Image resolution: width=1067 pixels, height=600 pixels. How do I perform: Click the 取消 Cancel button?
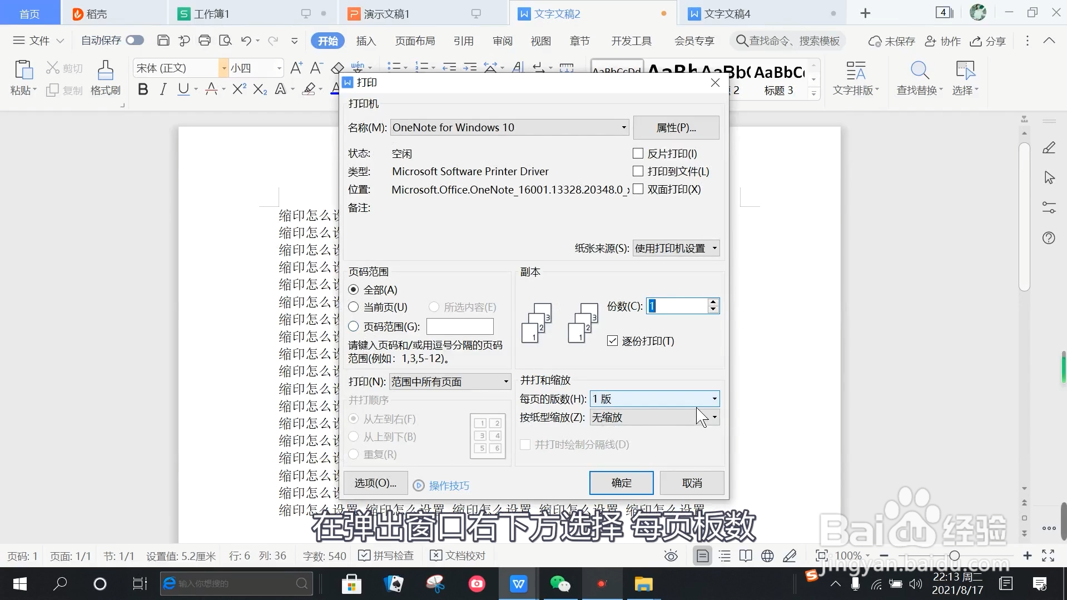[692, 483]
